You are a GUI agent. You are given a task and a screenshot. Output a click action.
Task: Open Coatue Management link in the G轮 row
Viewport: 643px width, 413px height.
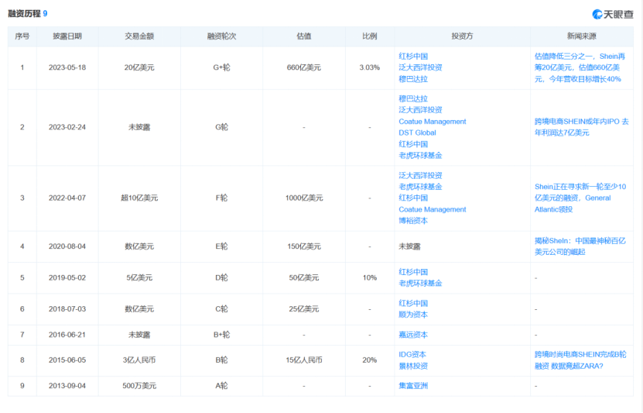(433, 122)
